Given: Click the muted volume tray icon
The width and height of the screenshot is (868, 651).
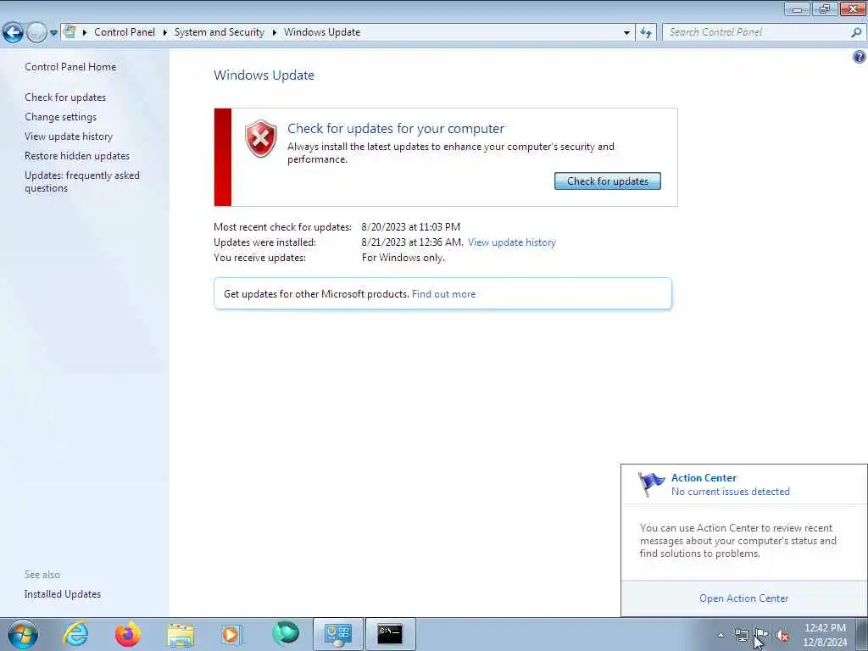Looking at the screenshot, I should (782, 636).
